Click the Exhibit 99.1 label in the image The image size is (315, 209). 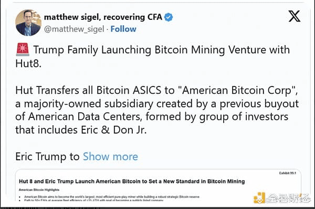click(x=288, y=173)
